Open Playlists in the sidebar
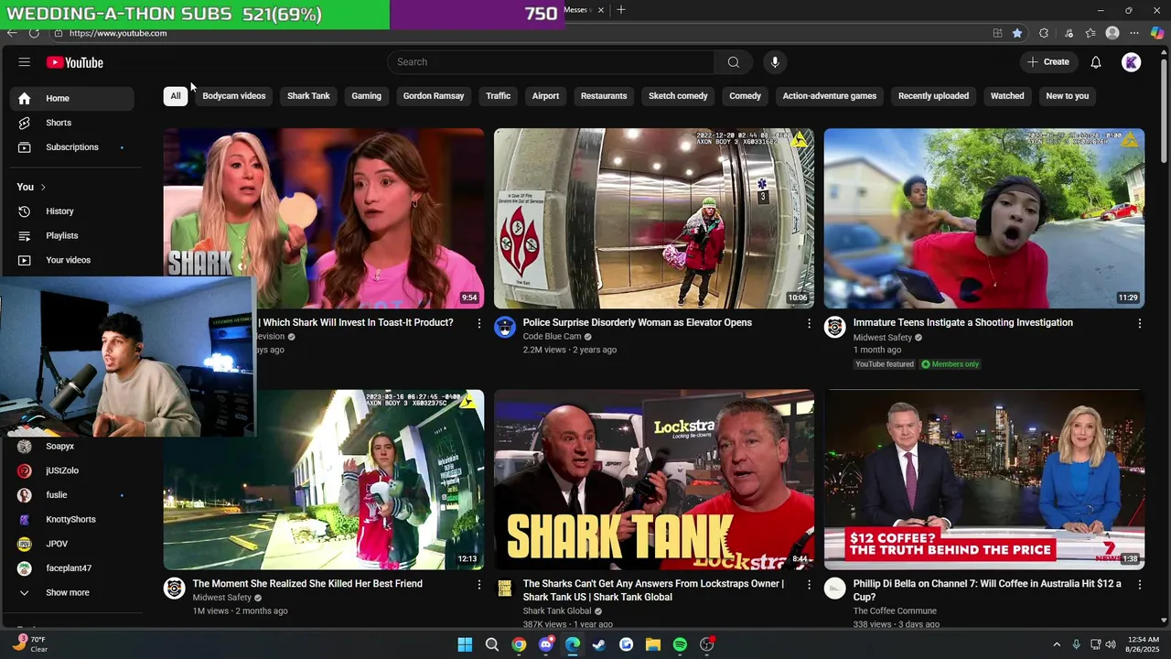 click(x=72, y=236)
